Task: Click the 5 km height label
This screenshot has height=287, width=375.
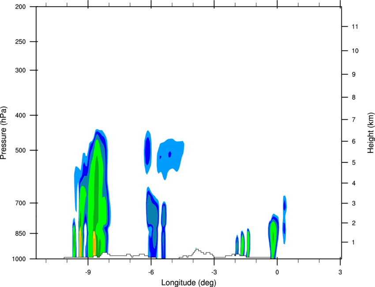Action: (354, 162)
